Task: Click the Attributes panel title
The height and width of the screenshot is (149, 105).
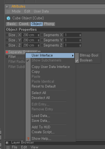Action: coord(18,7)
